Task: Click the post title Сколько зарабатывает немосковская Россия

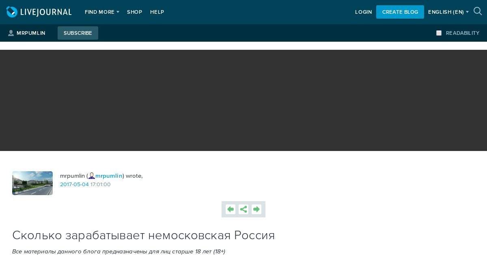Action: tap(144, 235)
